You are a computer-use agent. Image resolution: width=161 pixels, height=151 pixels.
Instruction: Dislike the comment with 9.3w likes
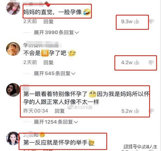(x=151, y=21)
